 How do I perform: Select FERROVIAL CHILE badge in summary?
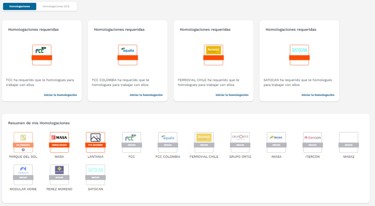[204, 142]
